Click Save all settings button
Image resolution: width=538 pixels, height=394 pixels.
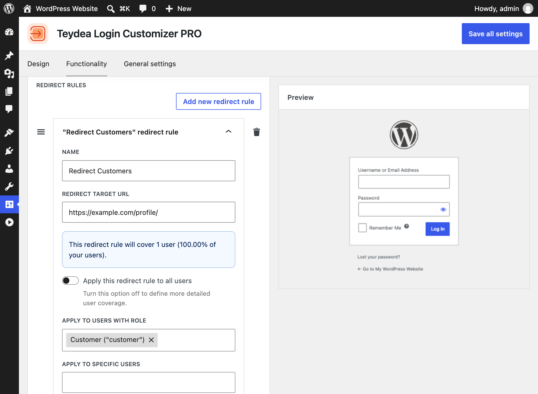point(495,34)
